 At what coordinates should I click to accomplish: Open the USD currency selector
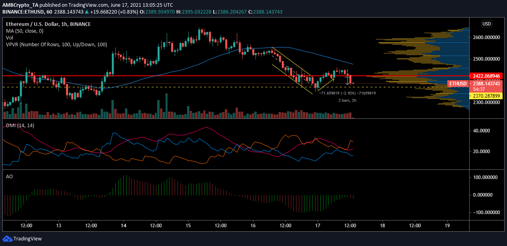[486, 24]
